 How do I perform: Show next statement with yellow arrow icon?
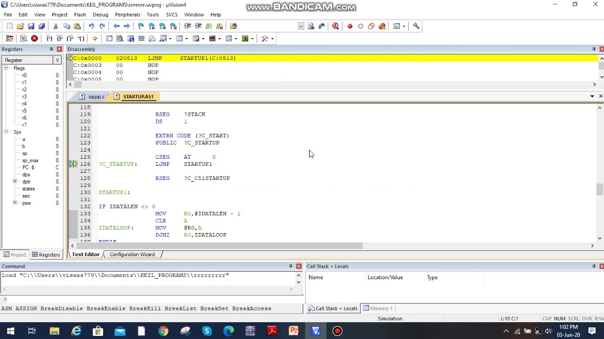[x=95, y=39]
